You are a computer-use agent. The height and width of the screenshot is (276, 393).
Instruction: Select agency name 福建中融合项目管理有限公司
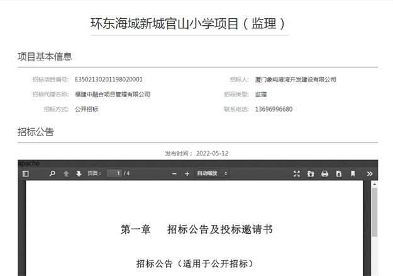pyautogui.click(x=113, y=95)
